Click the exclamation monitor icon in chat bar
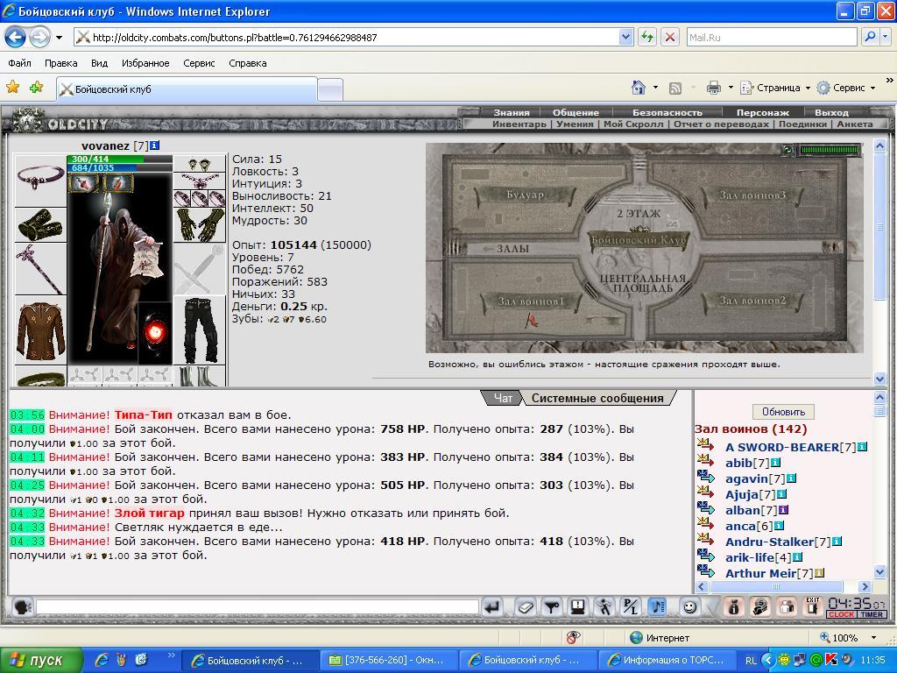The height and width of the screenshot is (673, 897). tap(578, 607)
